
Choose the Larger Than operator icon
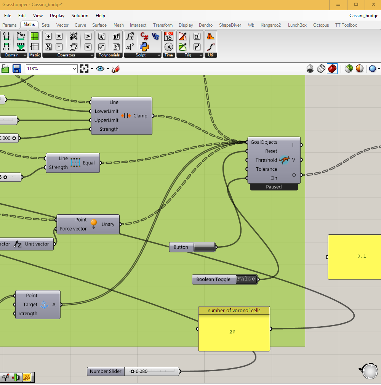point(88,36)
